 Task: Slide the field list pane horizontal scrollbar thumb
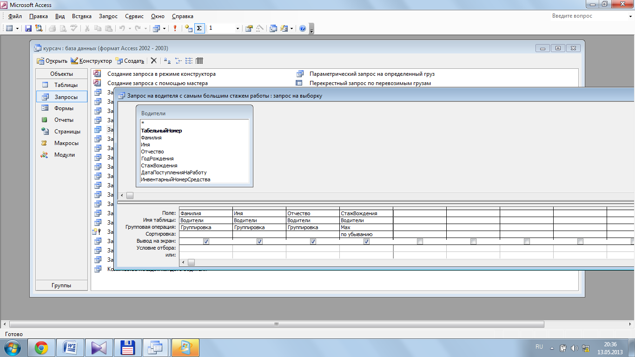click(x=130, y=196)
